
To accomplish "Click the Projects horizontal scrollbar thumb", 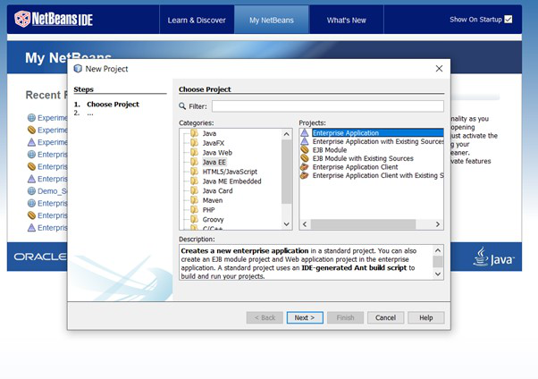I will pos(363,224).
